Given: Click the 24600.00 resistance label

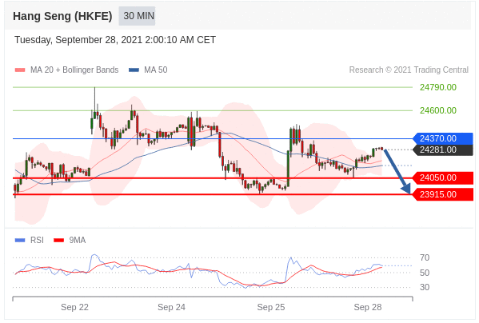Looking at the screenshot, I should [x=437, y=110].
